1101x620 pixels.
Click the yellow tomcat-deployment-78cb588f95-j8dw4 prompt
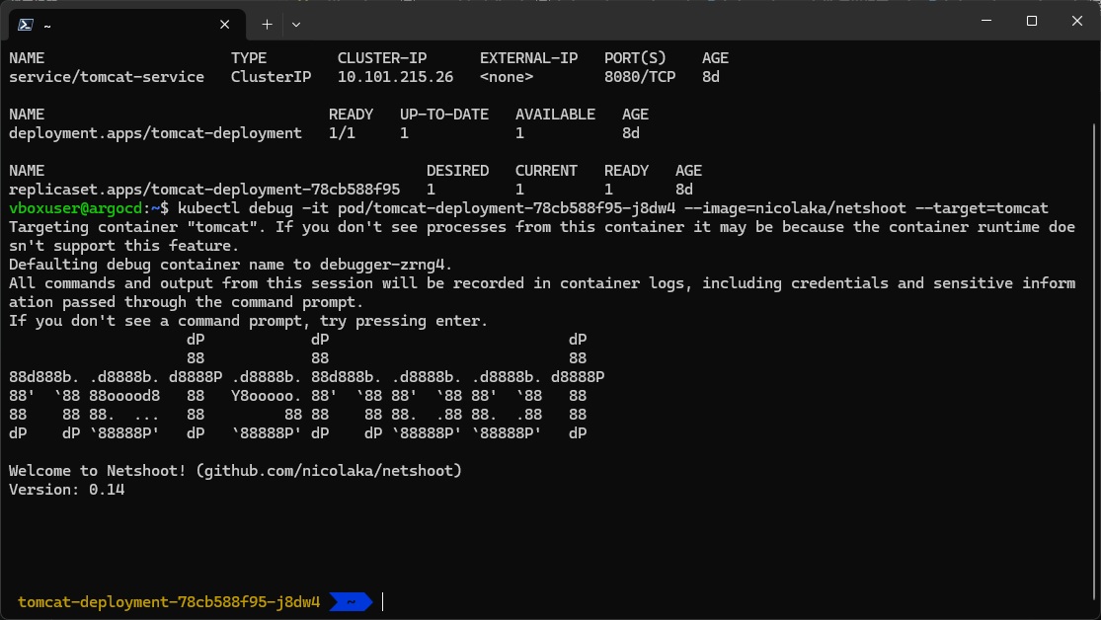169,602
